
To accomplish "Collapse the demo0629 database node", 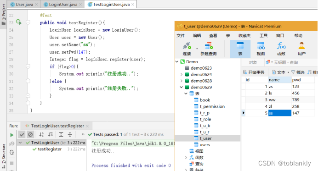I will pyautogui.click(x=182, y=87).
